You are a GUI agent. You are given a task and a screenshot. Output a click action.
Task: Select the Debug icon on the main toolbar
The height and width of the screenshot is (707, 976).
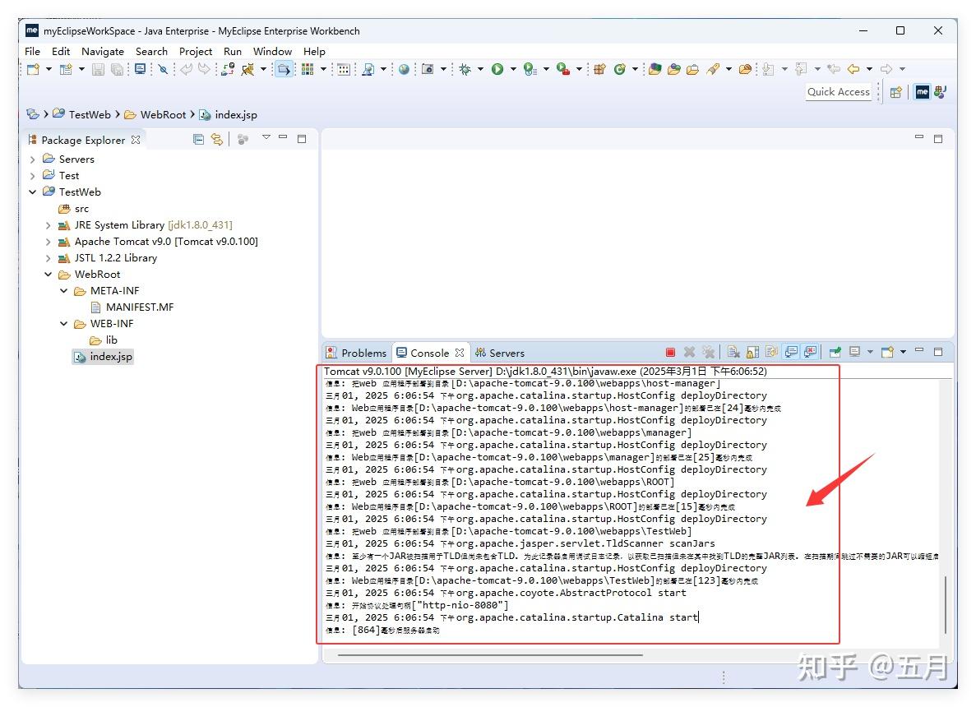click(x=465, y=69)
